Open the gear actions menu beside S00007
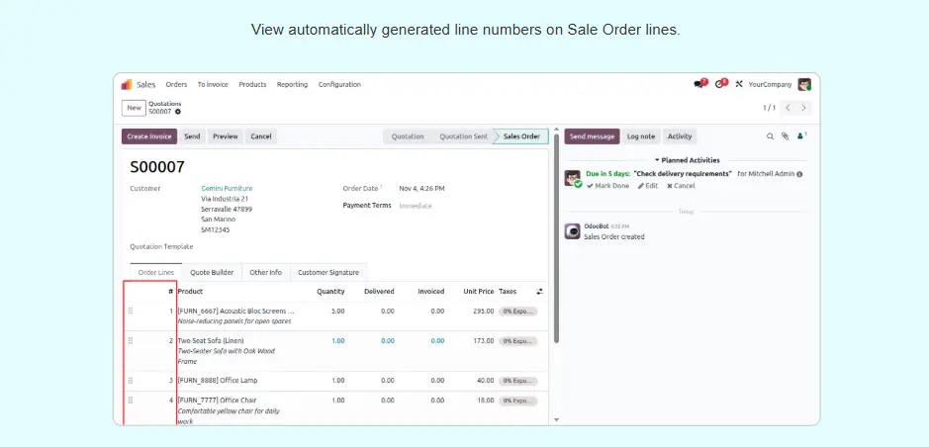The width and height of the screenshot is (929, 447). coord(178,112)
